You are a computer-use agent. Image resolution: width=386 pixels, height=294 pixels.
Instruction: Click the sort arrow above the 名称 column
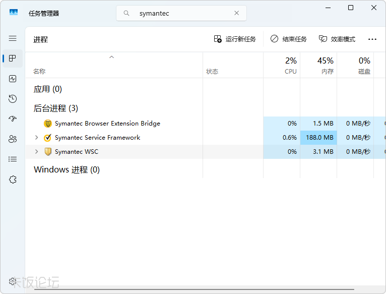tap(111, 57)
